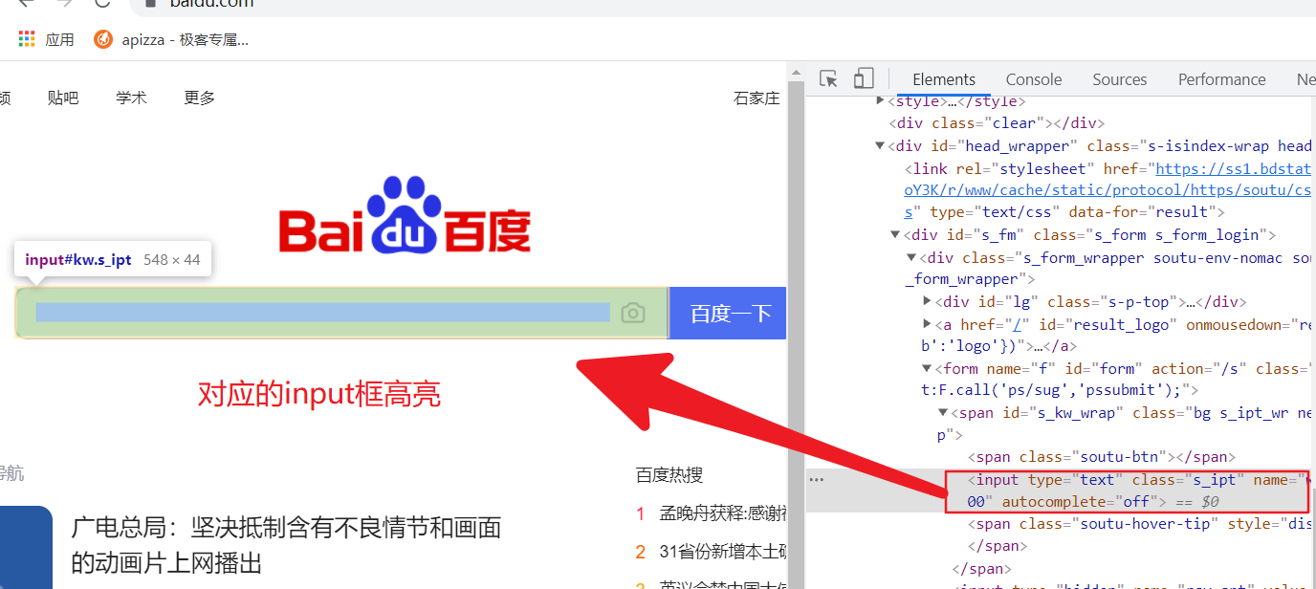Screen dimensions: 1316x589
Task: Switch to the Console tab
Action: [1033, 79]
